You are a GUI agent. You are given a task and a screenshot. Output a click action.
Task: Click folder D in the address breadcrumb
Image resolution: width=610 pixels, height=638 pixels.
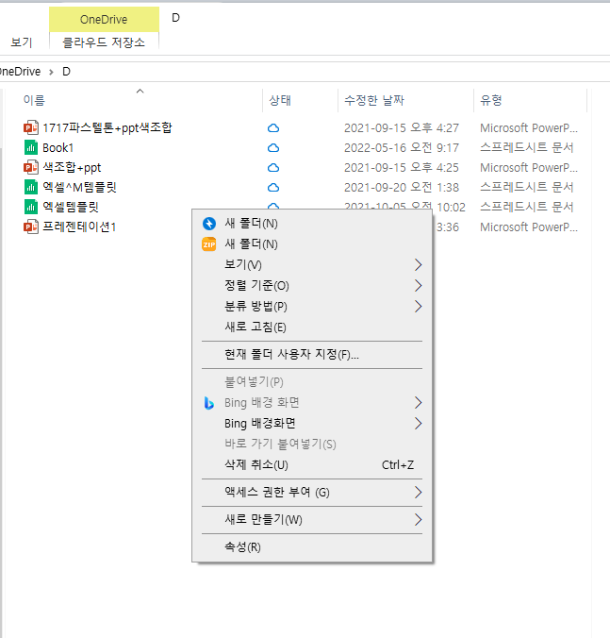66,72
